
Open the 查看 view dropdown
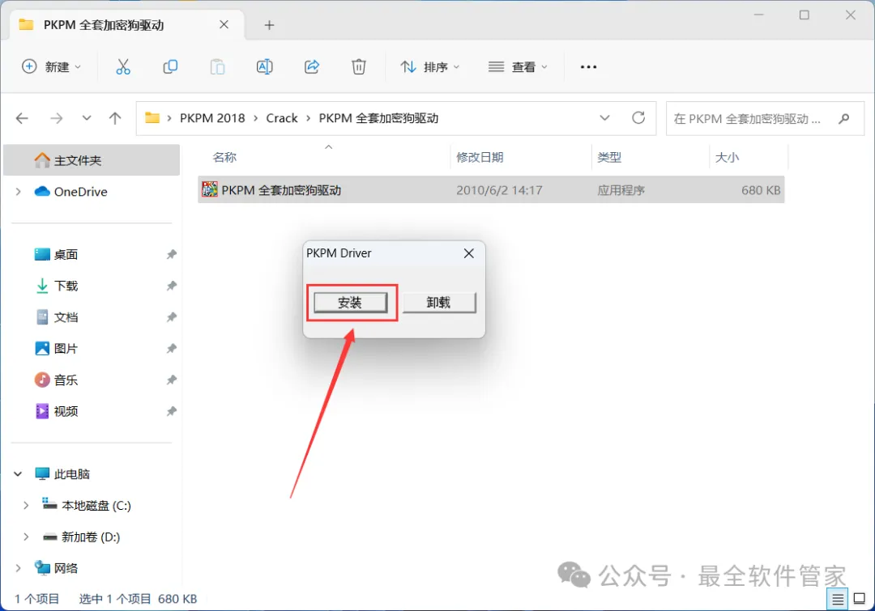518,67
